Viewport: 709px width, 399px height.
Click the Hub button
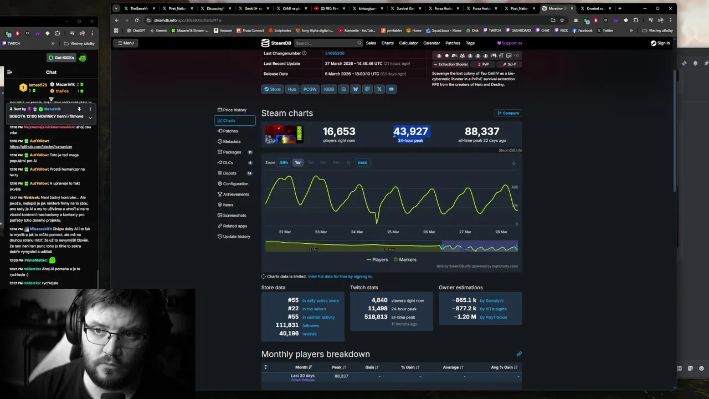292,89
